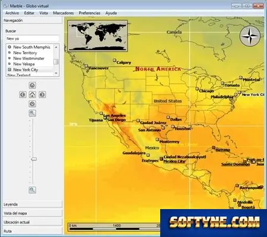This screenshot has width=267, height=237.
Task: Click the pan right navigation arrow
Action: [42, 94]
